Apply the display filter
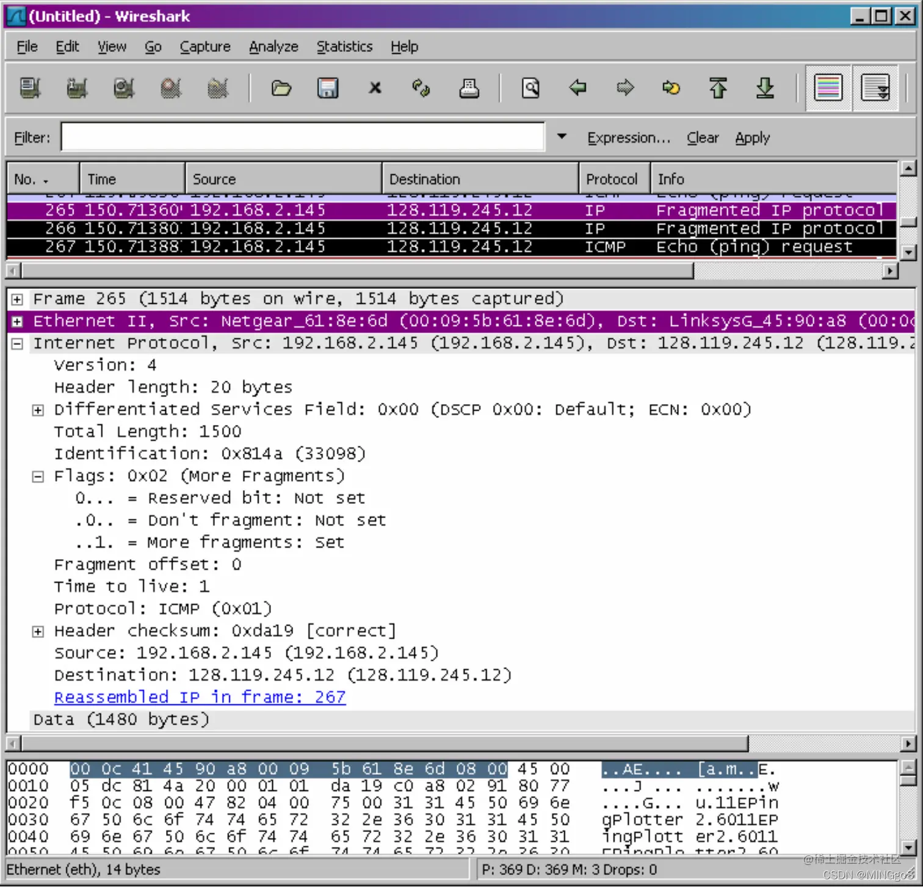The height and width of the screenshot is (887, 923). tap(752, 138)
